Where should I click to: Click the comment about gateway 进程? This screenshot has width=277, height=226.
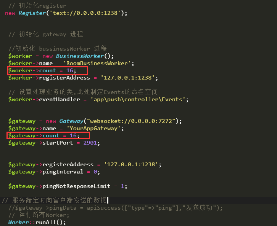(46, 34)
